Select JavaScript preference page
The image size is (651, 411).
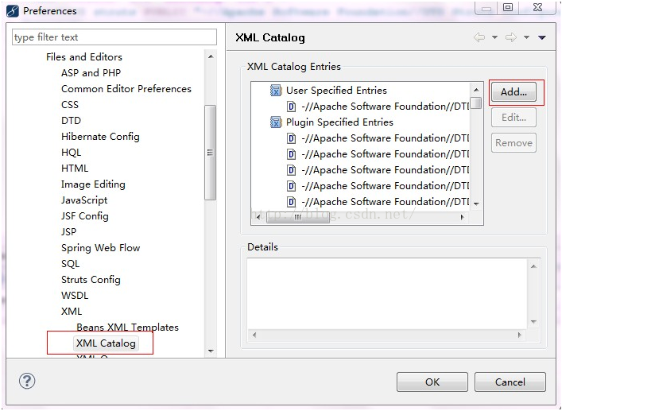click(84, 200)
